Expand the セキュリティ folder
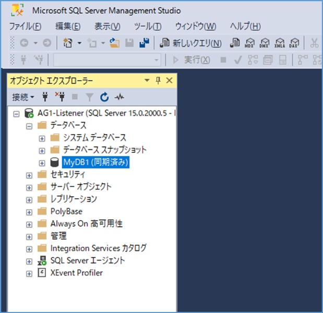 coord(29,175)
